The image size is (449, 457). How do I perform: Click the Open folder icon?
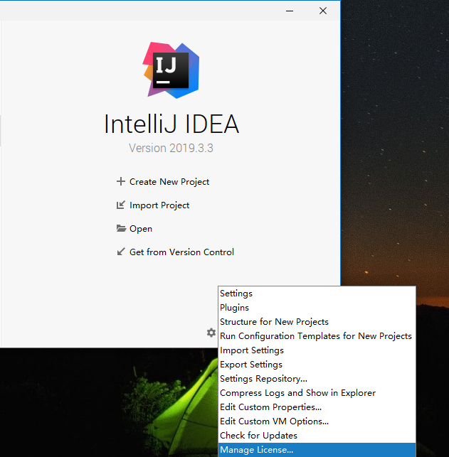[121, 228]
